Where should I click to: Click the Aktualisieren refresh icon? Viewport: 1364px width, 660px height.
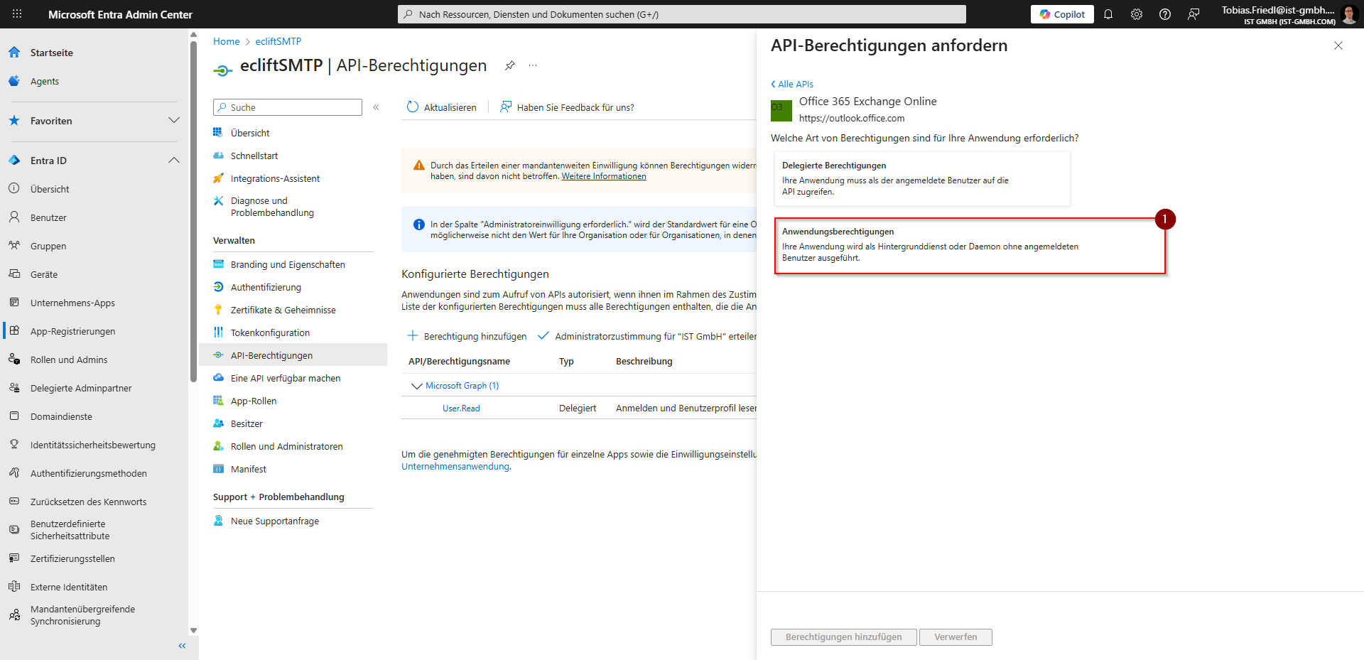[413, 107]
